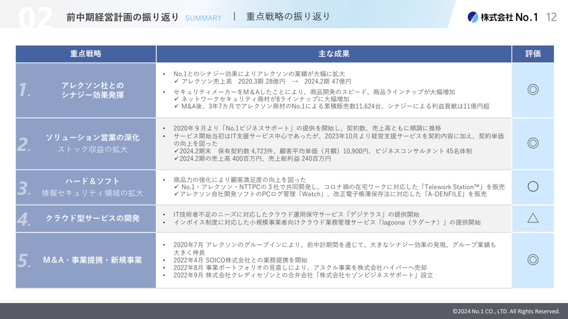
Task: Click the line ネットワークセキュリティ商材が8ラインナップに大幅増加
Action: point(261,99)
